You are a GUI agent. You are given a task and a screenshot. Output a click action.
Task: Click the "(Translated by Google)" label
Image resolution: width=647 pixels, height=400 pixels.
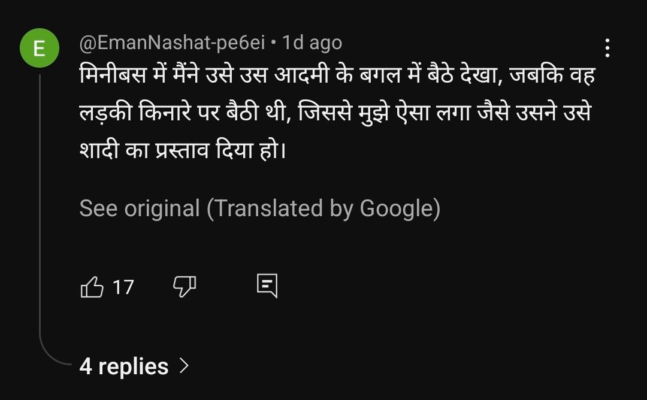click(323, 208)
